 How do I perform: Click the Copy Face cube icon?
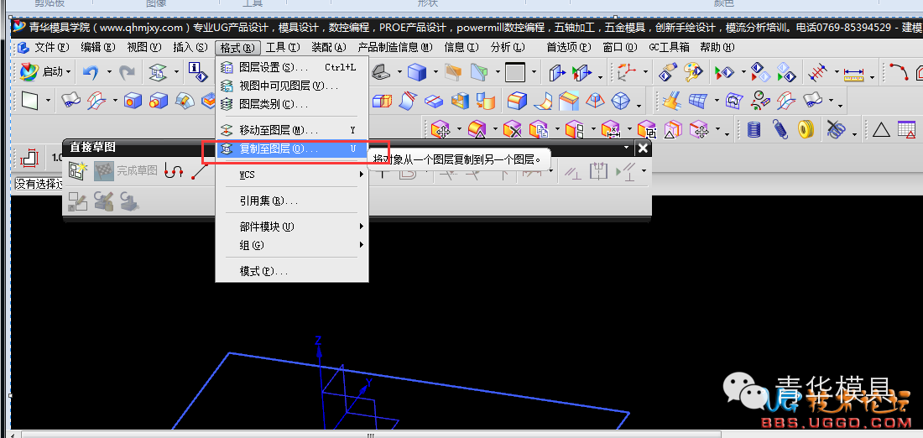[x=538, y=129]
